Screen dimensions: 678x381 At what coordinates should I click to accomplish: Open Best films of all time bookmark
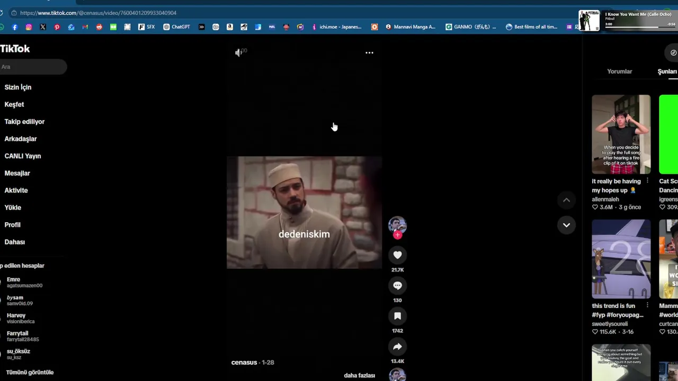click(x=532, y=27)
